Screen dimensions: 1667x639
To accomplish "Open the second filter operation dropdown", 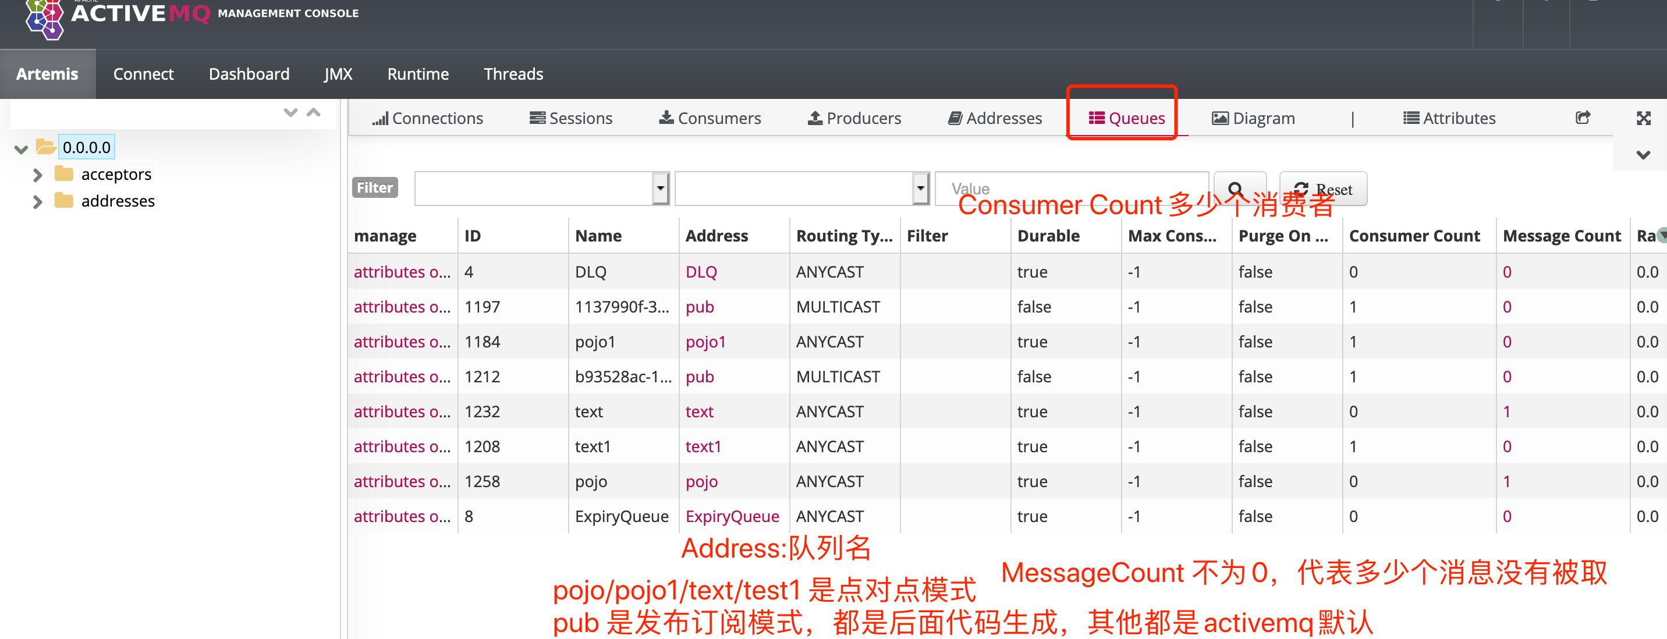I will tap(920, 188).
